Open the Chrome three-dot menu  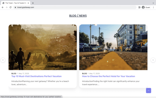153,7
